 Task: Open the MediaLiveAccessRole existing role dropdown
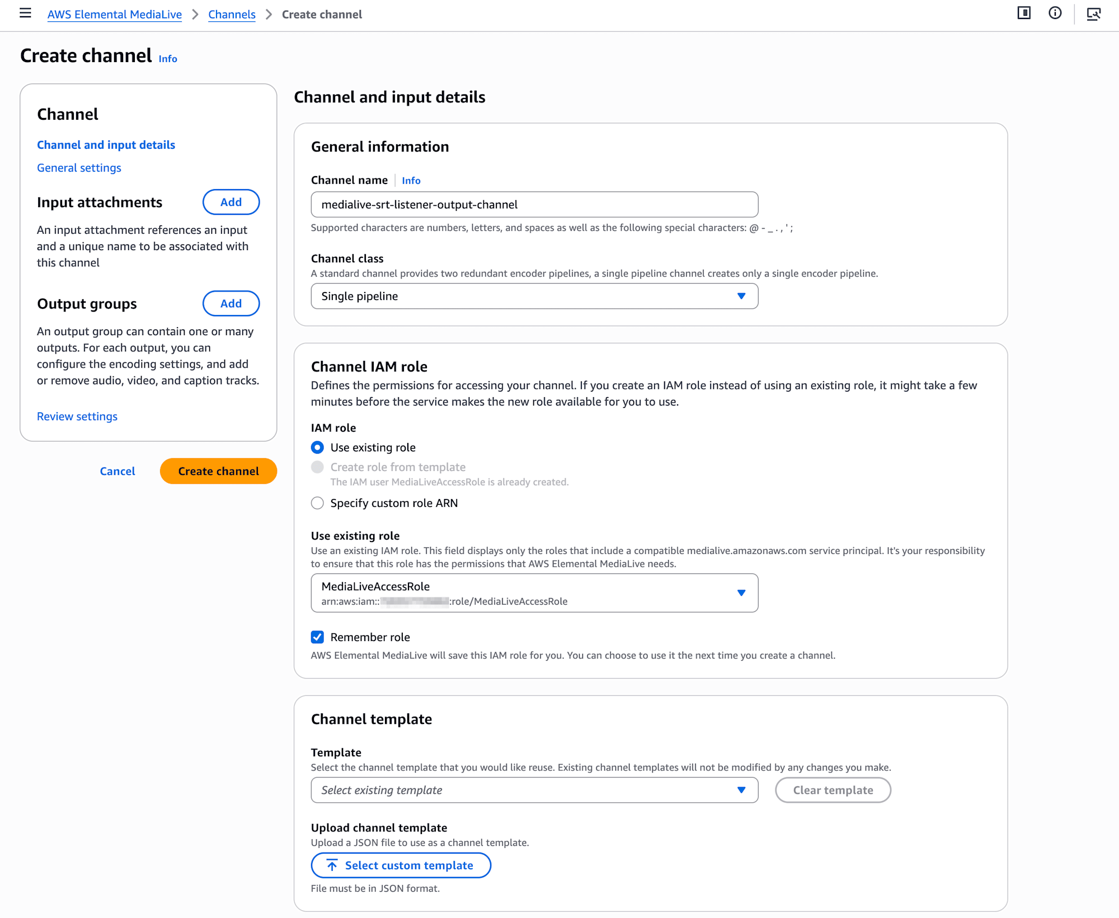coord(534,593)
